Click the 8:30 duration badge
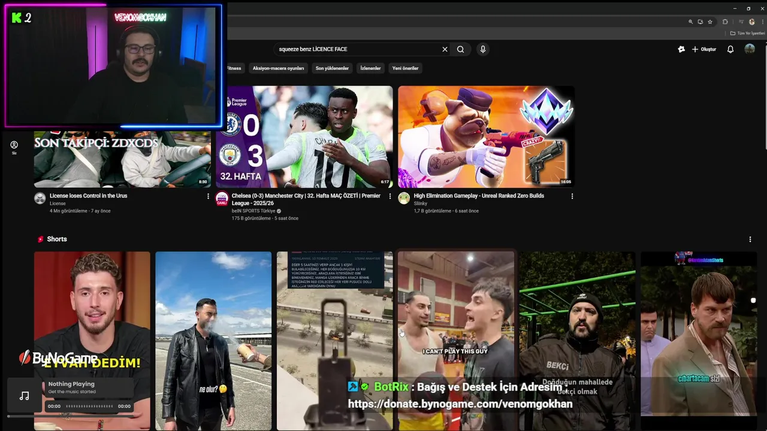 pyautogui.click(x=203, y=182)
